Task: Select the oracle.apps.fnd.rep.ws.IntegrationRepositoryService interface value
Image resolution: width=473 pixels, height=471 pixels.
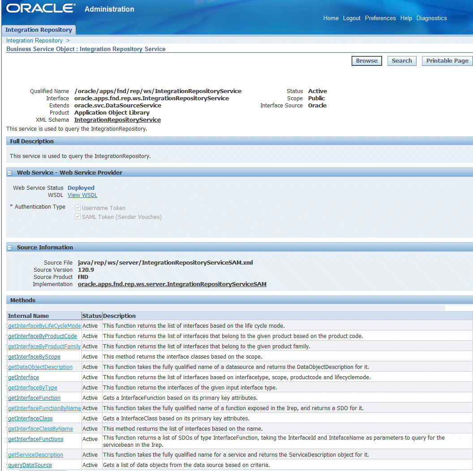Action: 151,98
